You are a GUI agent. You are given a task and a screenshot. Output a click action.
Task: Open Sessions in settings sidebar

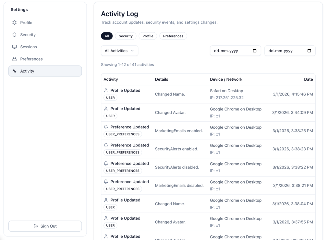pyautogui.click(x=45, y=47)
